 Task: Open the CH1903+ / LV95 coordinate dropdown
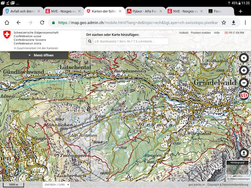(56, 184)
